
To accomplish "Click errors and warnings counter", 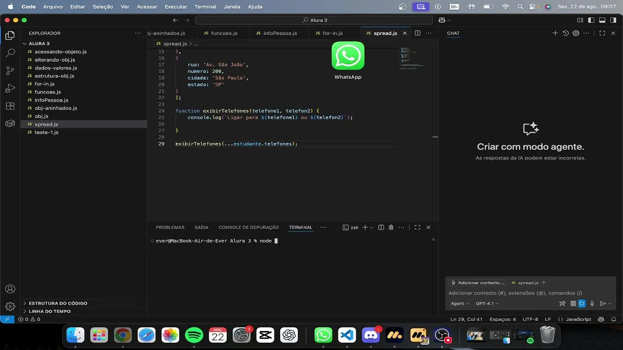I will coord(29,319).
